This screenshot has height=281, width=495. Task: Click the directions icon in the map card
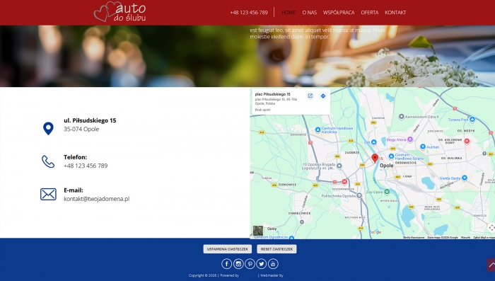323,96
